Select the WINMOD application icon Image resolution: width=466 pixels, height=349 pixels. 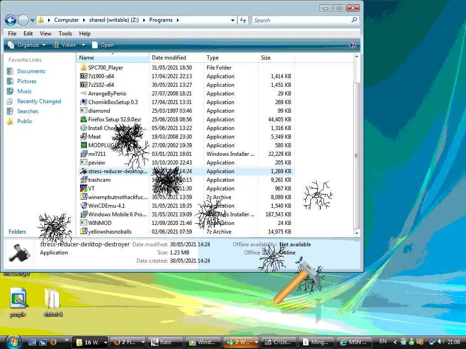pos(84,223)
